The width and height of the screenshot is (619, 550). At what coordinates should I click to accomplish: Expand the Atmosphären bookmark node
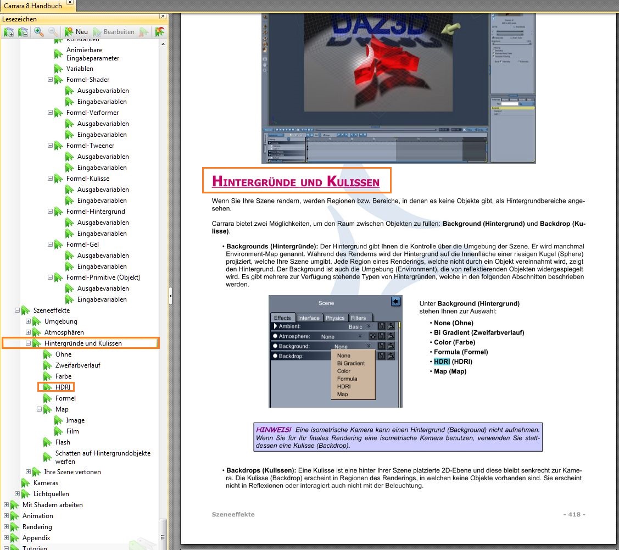29,332
